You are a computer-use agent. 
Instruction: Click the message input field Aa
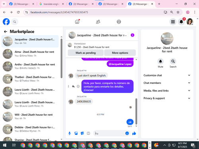(x=109, y=134)
